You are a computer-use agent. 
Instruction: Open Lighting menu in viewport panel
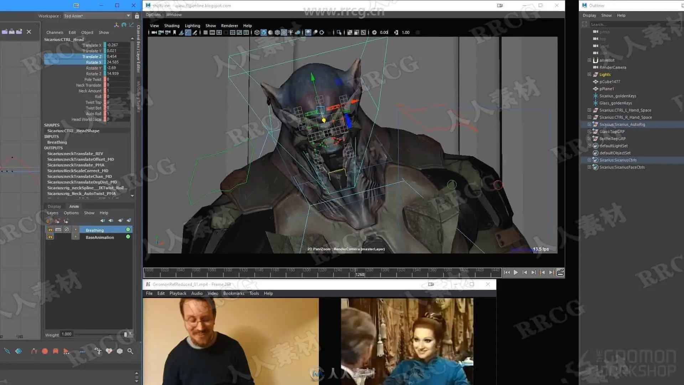tap(192, 26)
